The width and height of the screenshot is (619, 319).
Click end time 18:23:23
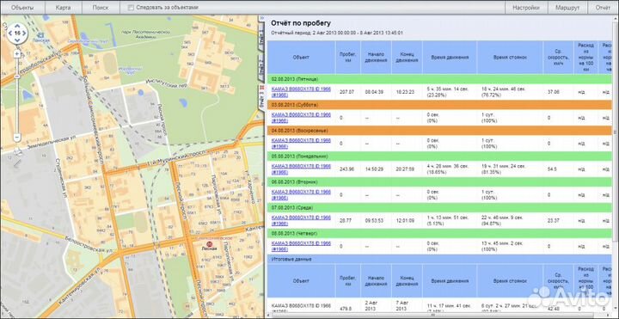405,92
